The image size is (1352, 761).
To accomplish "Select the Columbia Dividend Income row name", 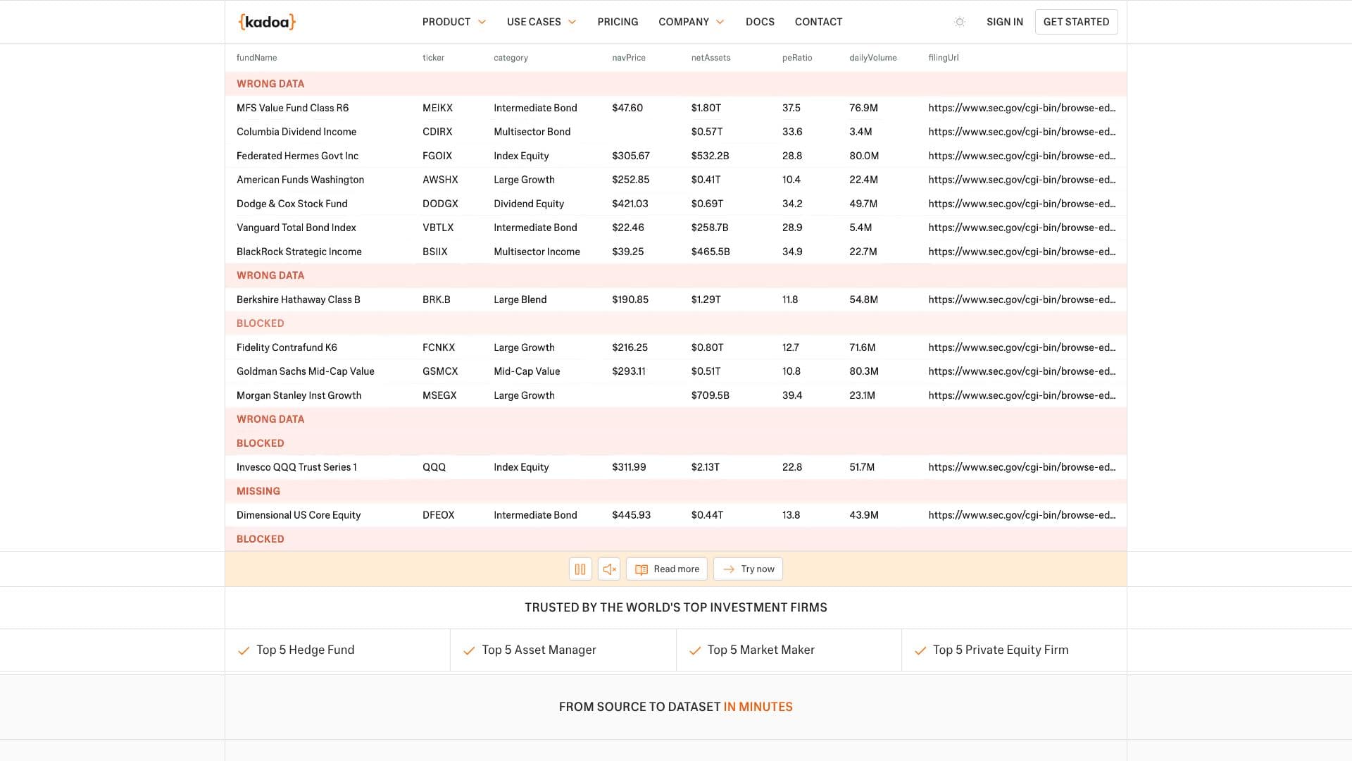I will click(x=296, y=132).
